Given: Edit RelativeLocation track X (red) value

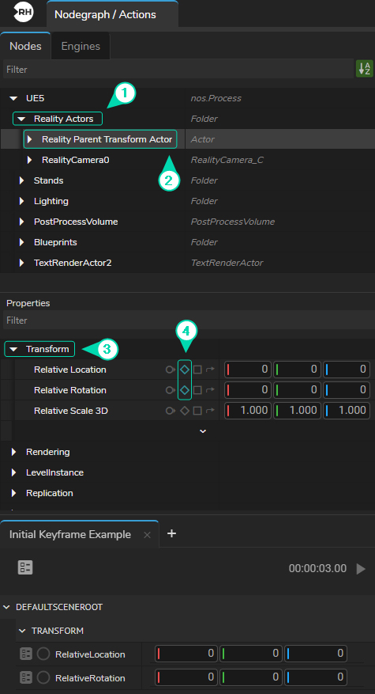Looking at the screenshot, I should (186, 654).
